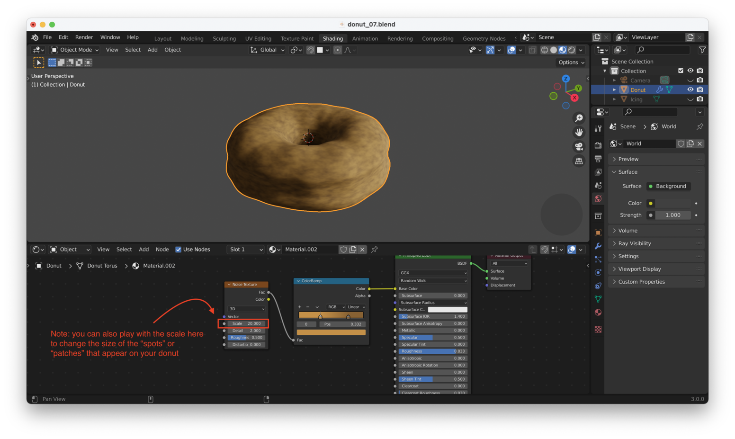735x439 pixels.
Task: Click the Zoom magnifier in the viewport sidebar
Action: pos(579,118)
